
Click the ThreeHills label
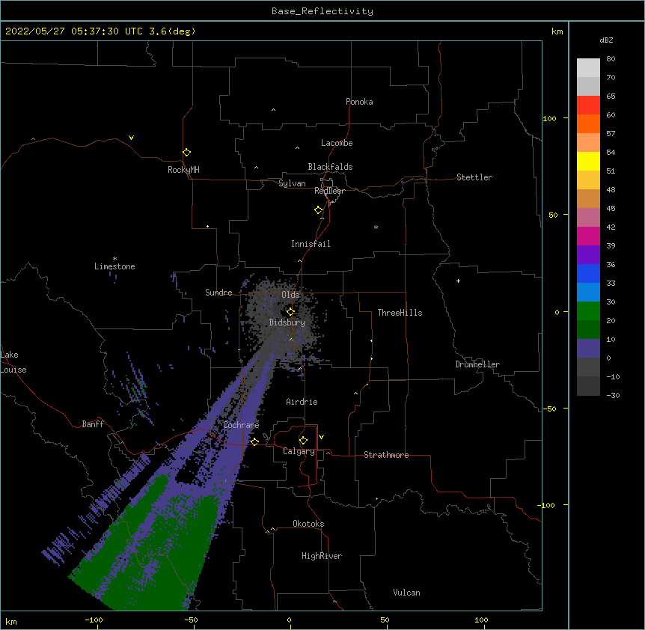pos(400,313)
